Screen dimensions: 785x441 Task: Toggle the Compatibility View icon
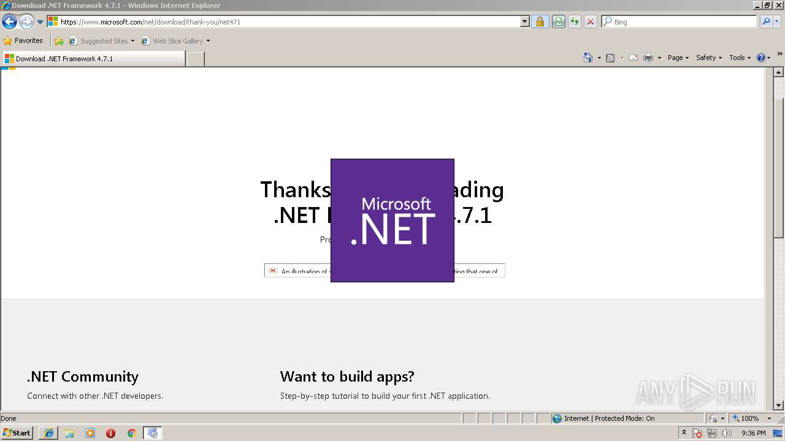pyautogui.click(x=558, y=22)
